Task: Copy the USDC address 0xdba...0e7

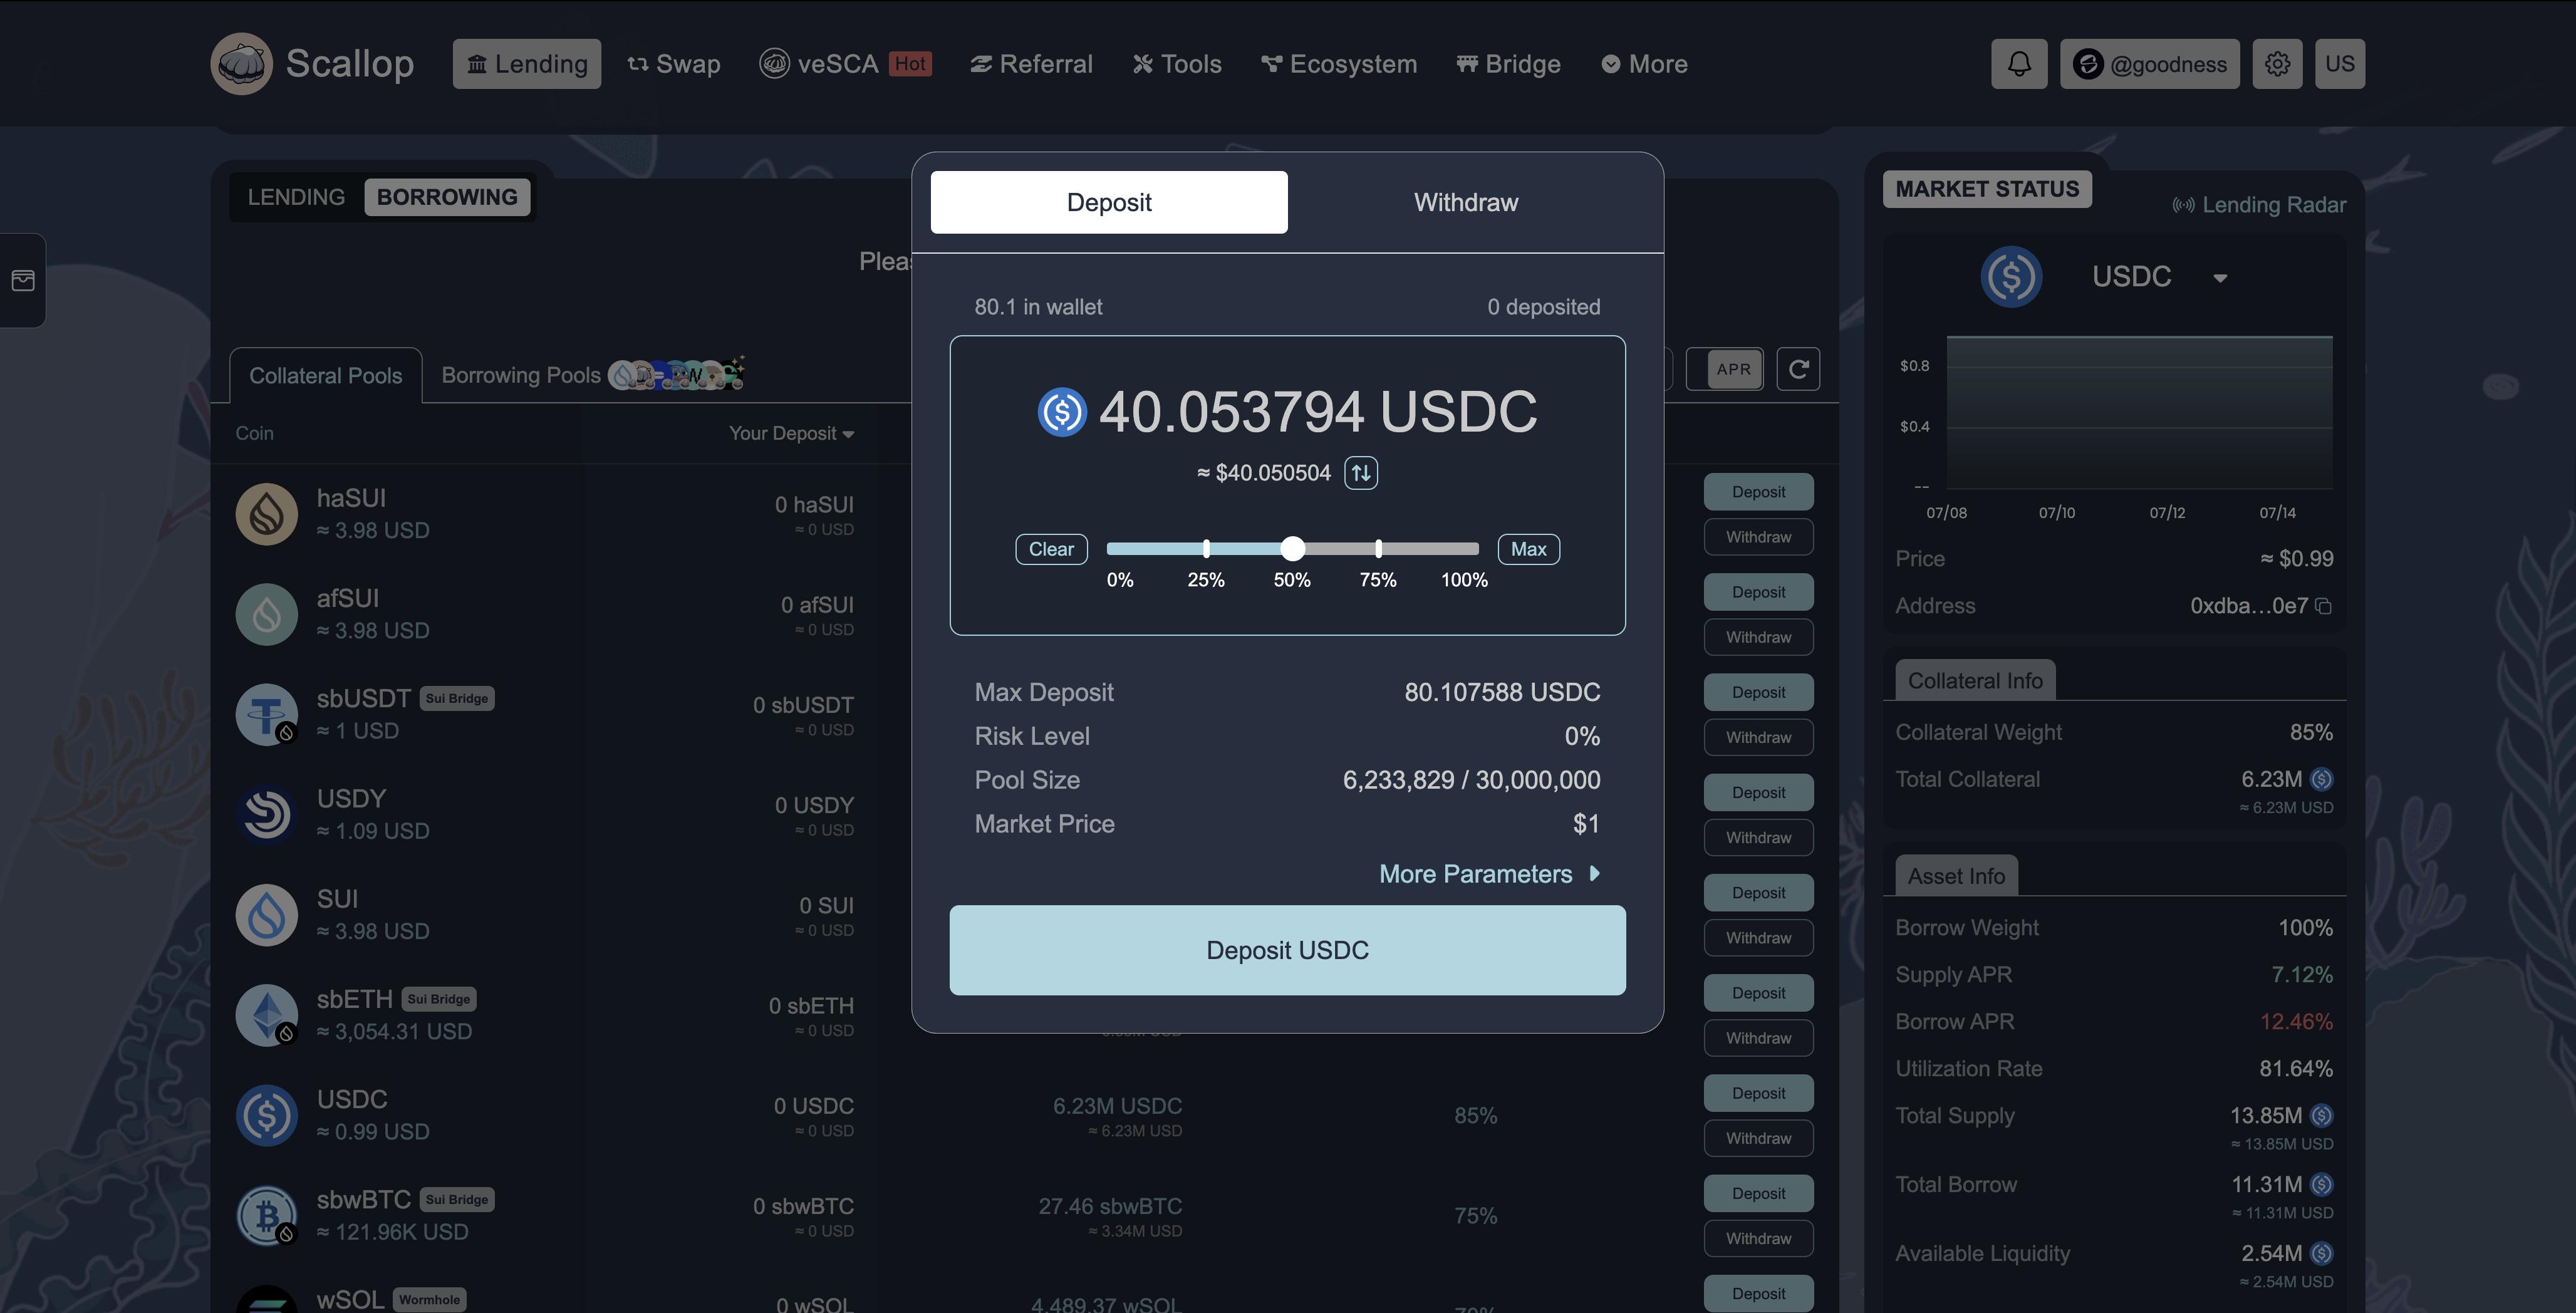Action: (2323, 606)
